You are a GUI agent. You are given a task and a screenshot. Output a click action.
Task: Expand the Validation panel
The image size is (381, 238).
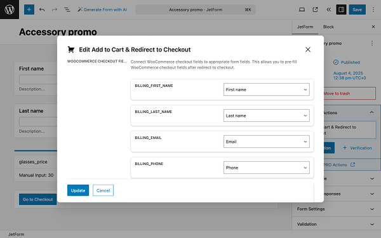[x=337, y=224]
